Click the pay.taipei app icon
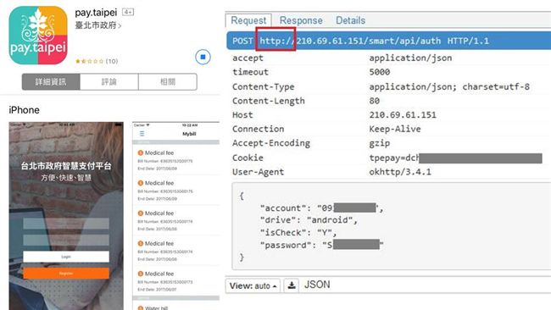 click(38, 36)
